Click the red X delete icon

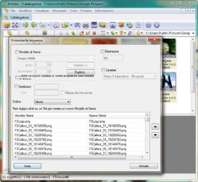coord(94,33)
